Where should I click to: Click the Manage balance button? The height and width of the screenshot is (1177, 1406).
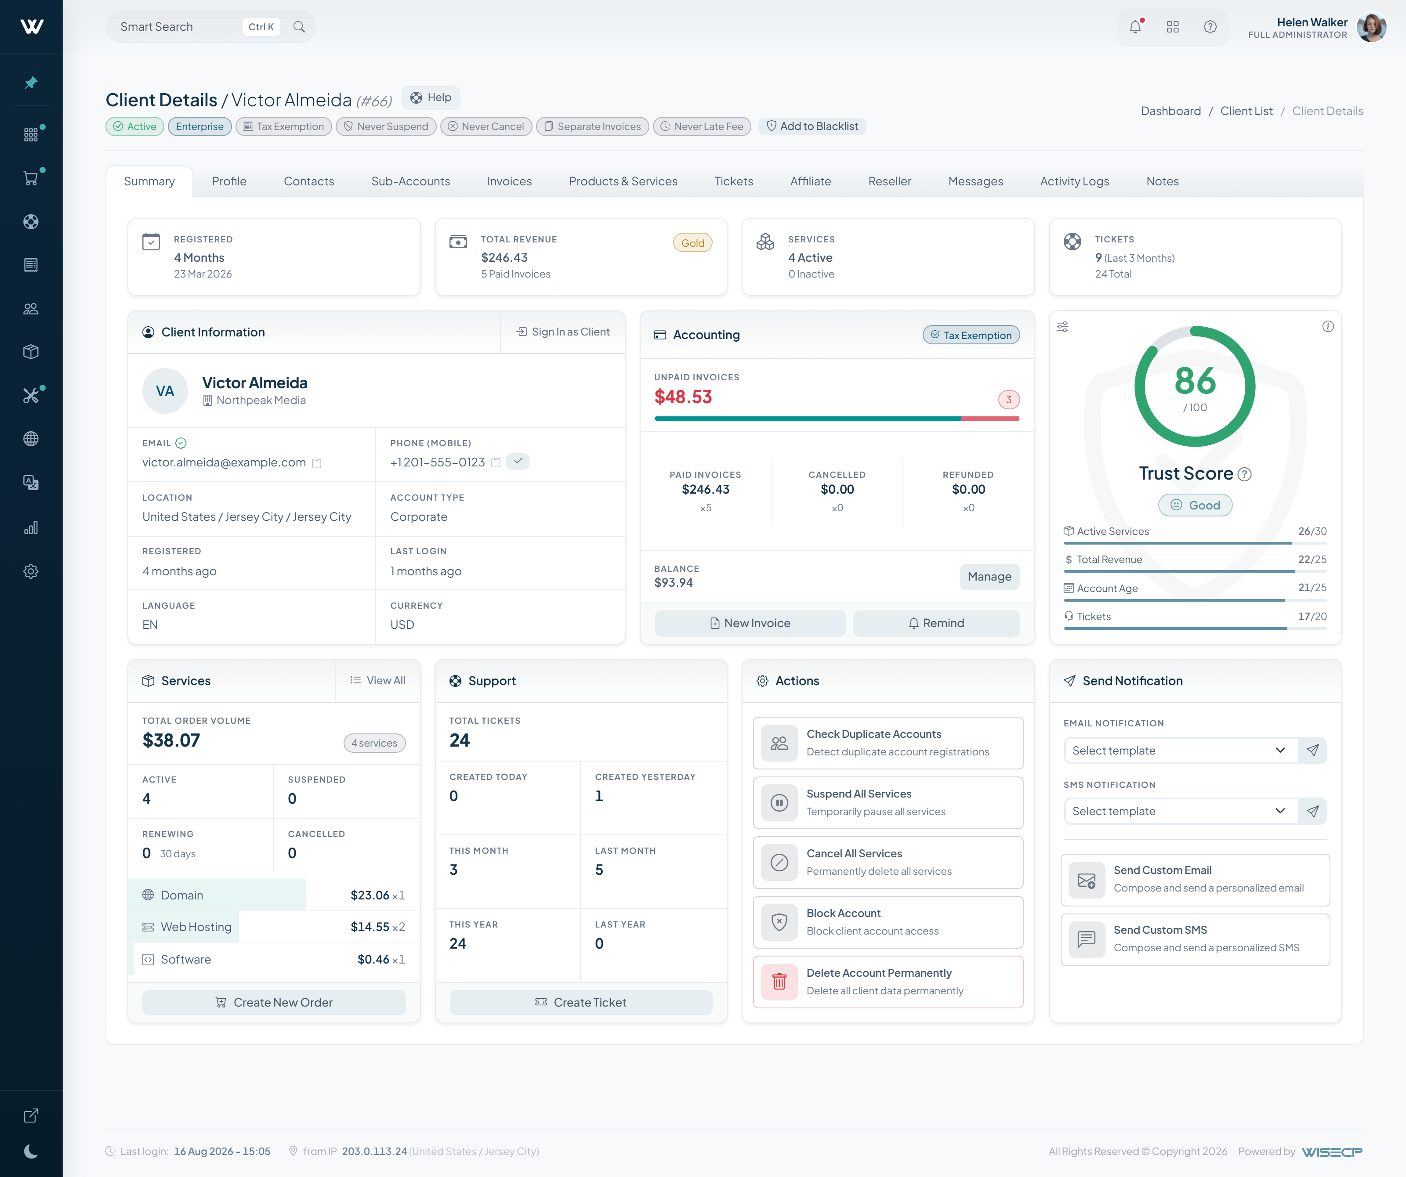989,577
